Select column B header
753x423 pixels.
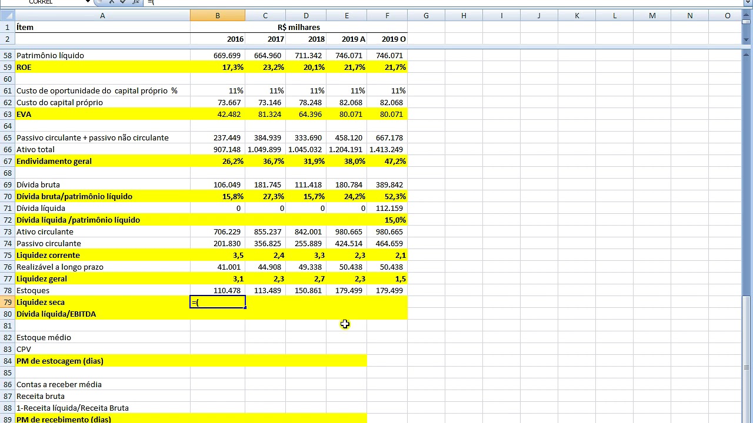[x=218, y=15]
